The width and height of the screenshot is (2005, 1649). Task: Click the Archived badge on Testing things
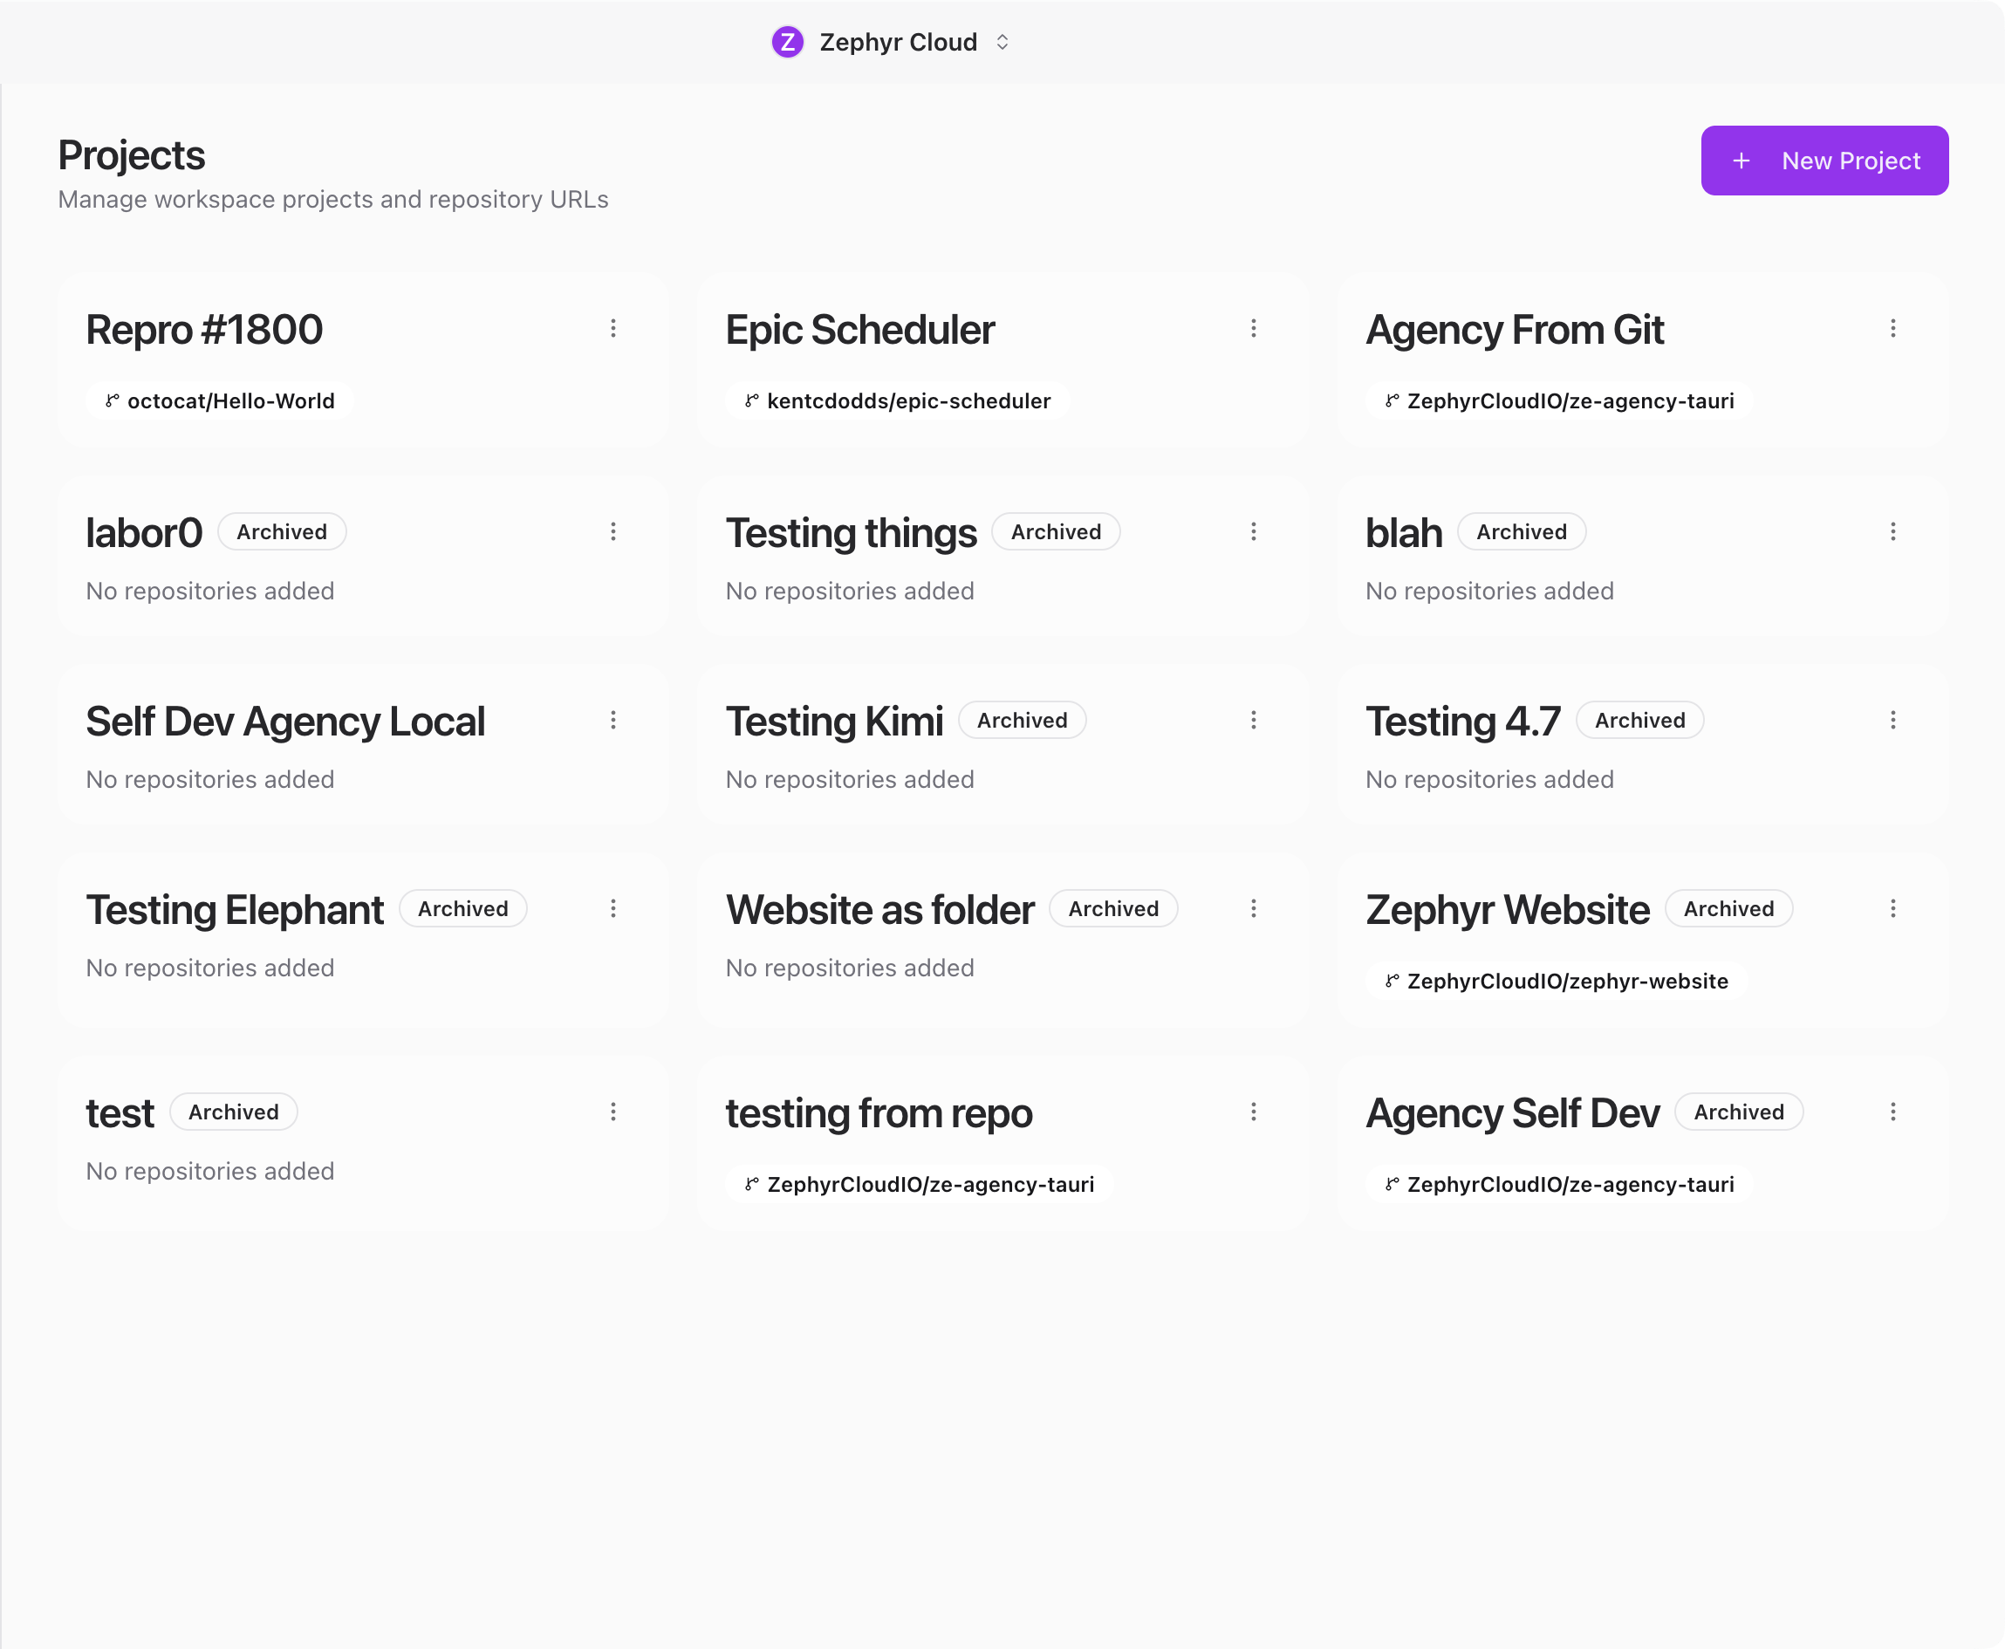1057,532
